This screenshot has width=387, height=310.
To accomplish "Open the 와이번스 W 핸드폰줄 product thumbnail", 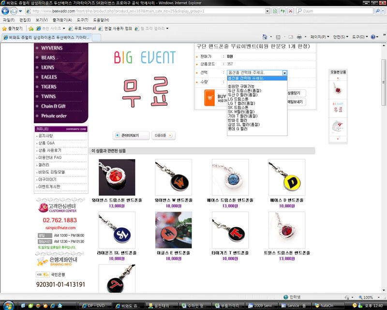I will [173, 177].
